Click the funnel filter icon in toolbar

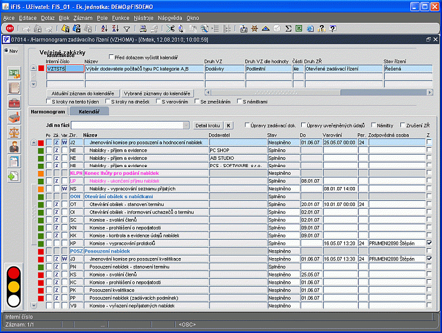pos(126,28)
